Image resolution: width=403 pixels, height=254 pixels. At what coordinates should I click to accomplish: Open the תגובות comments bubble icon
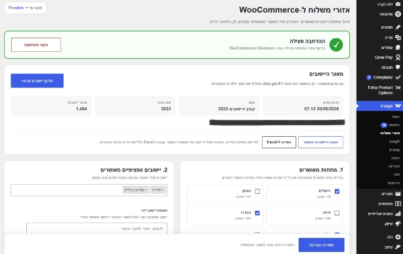pyautogui.click(x=398, y=67)
